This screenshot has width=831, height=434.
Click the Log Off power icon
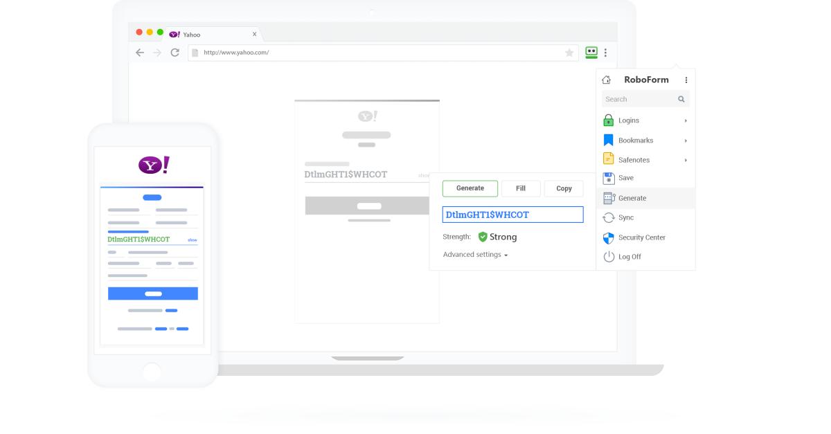(x=609, y=255)
